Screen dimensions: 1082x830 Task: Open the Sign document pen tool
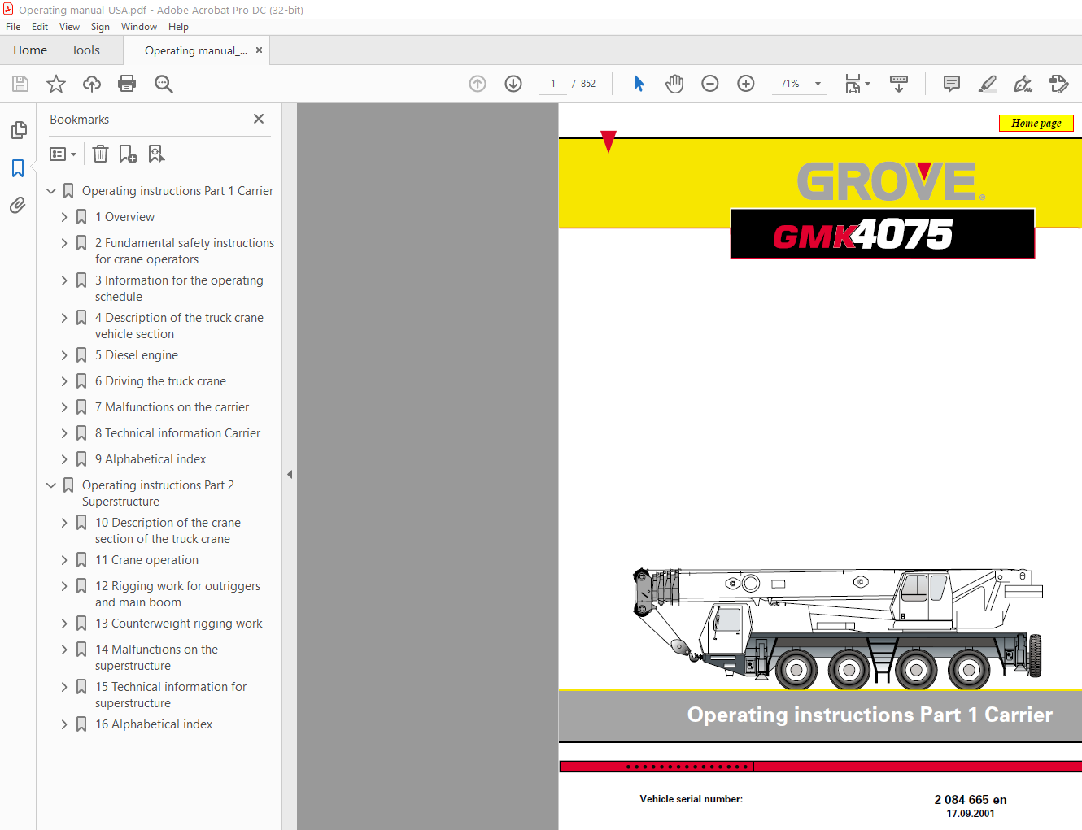point(1023,84)
